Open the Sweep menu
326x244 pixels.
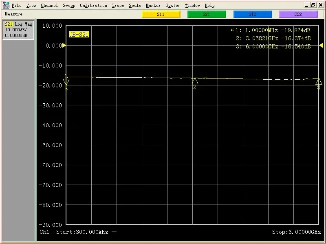[x=69, y=5]
